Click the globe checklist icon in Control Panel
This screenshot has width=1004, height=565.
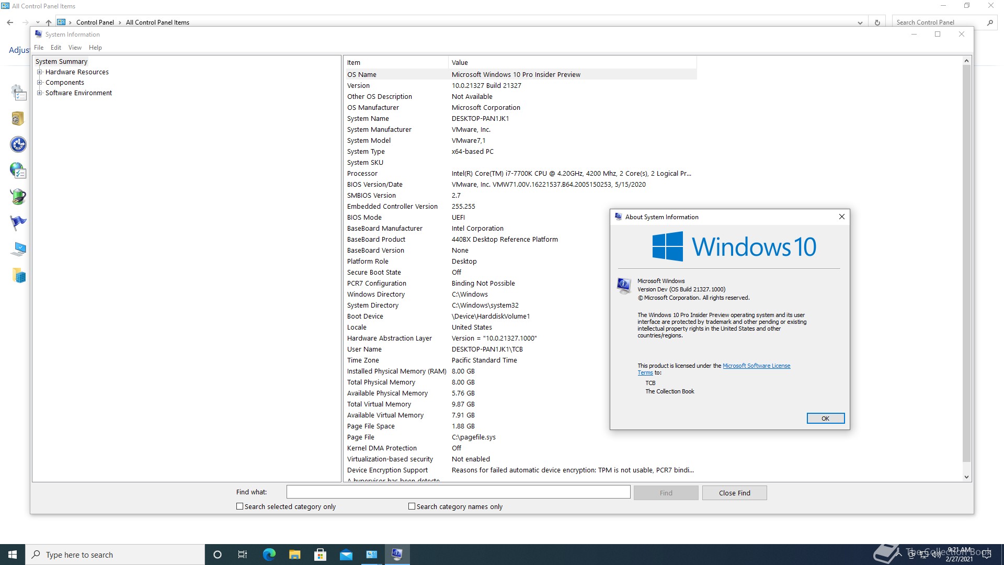click(18, 171)
